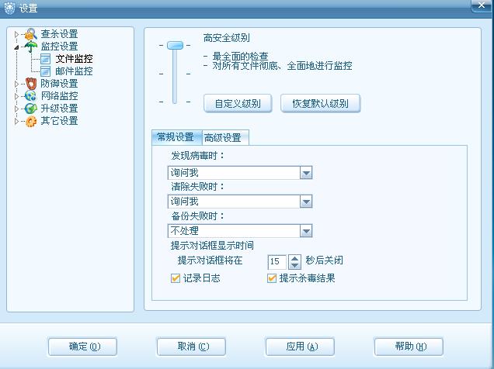494x369 pixels.
Task: Click the 监控设置 umbrella icon
Action: [x=31, y=47]
